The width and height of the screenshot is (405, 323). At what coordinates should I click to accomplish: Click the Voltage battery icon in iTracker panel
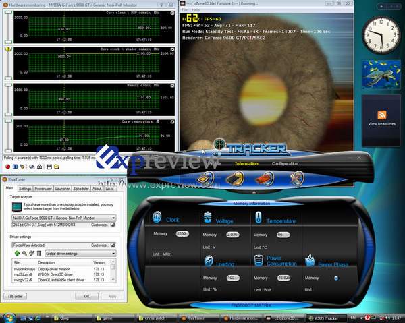pos(208,218)
